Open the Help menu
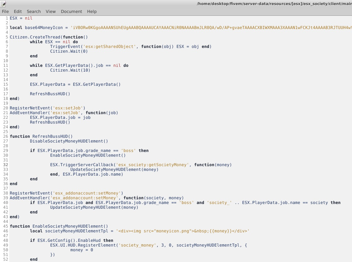This screenshot has width=352, height=262. (92, 11)
